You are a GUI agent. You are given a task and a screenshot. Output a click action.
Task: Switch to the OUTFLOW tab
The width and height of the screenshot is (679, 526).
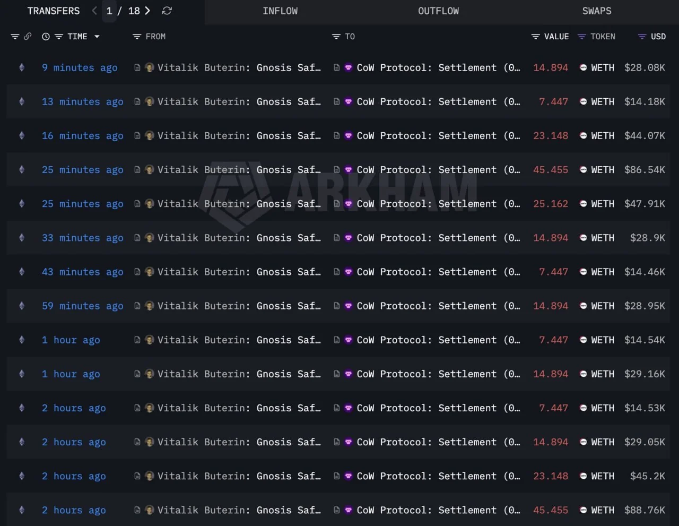438,11
